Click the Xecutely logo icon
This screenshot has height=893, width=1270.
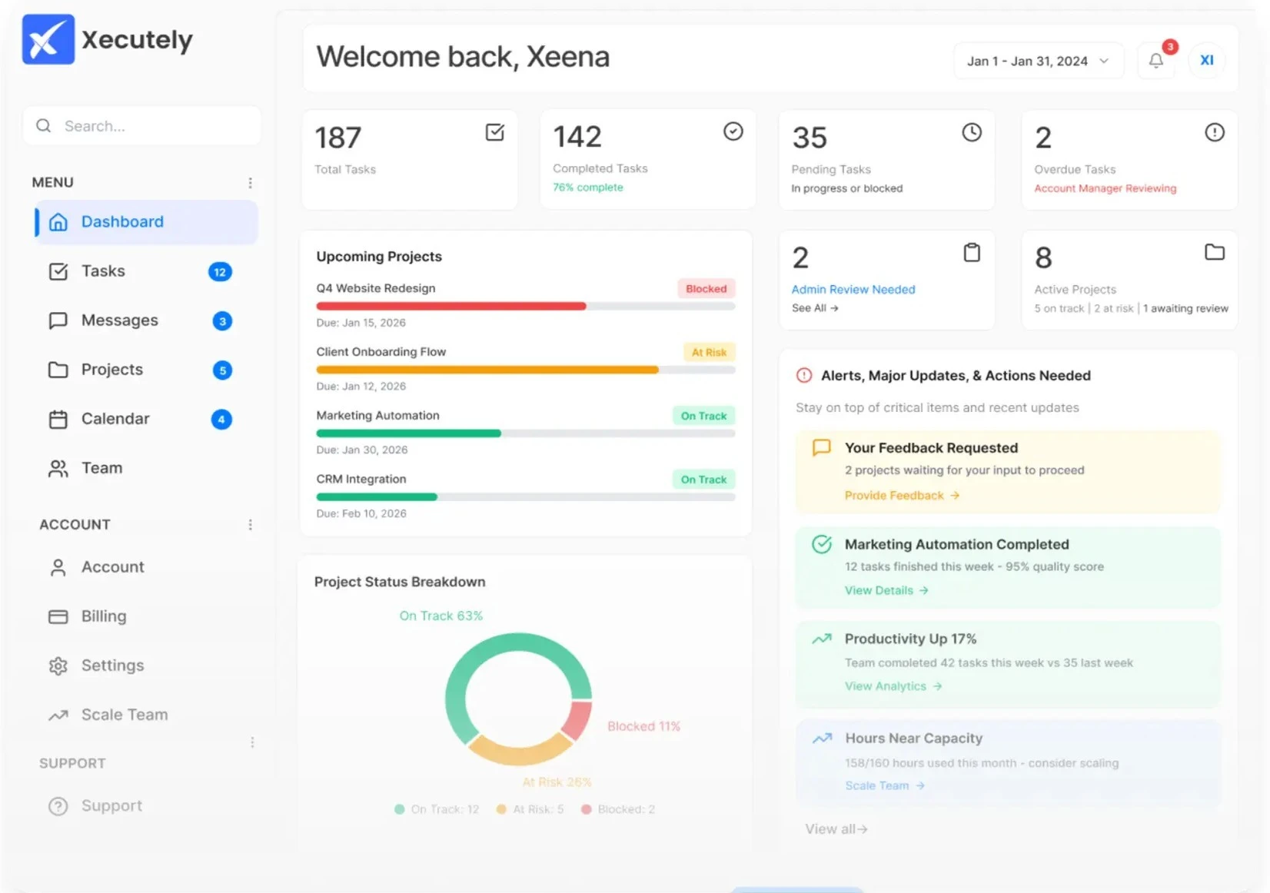point(48,39)
